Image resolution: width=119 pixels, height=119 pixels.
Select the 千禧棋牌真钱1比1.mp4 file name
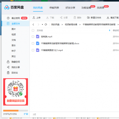click(x=52, y=50)
